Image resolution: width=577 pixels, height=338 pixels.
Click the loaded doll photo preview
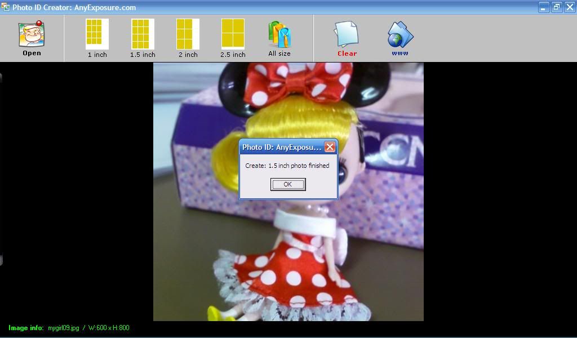point(288,191)
